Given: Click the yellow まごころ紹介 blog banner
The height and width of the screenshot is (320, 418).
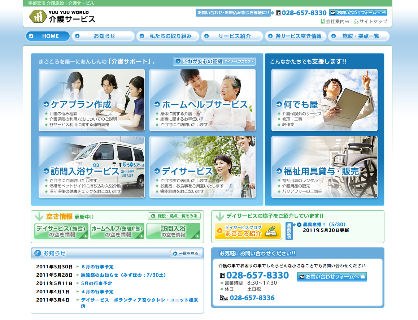Looking at the screenshot, I should tap(248, 231).
